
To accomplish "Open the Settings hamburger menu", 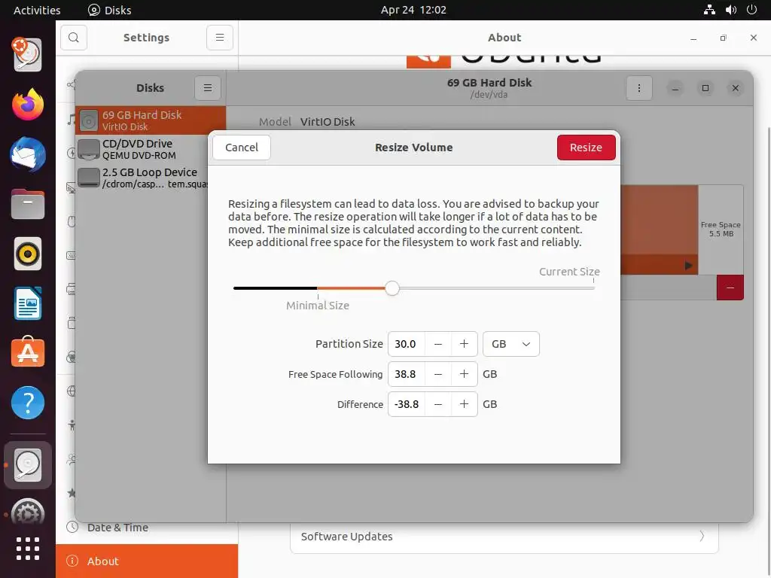I will [x=220, y=38].
